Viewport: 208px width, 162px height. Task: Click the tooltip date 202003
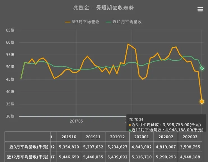coord(136,119)
